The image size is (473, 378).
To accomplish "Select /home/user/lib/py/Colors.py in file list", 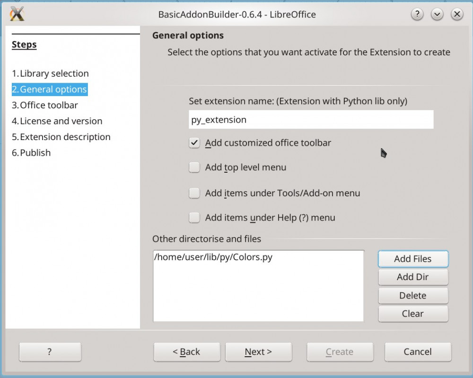I will point(213,257).
